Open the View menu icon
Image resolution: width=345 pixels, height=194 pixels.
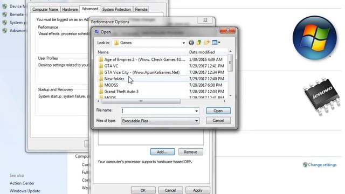tap(215, 43)
